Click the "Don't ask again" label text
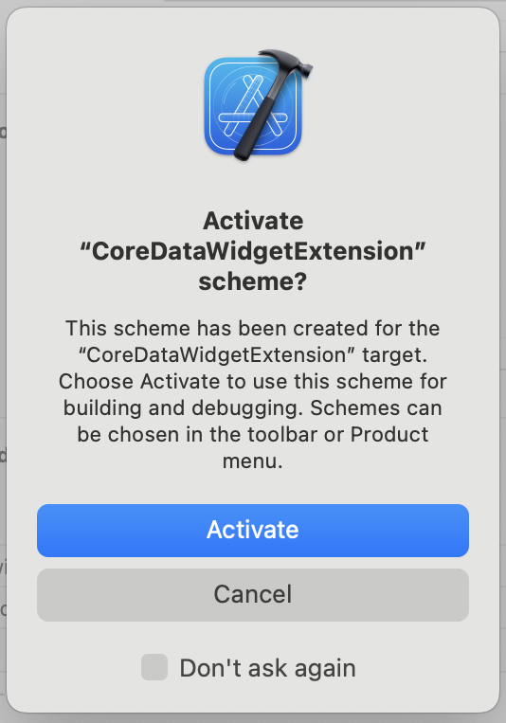506x723 pixels. (x=267, y=668)
